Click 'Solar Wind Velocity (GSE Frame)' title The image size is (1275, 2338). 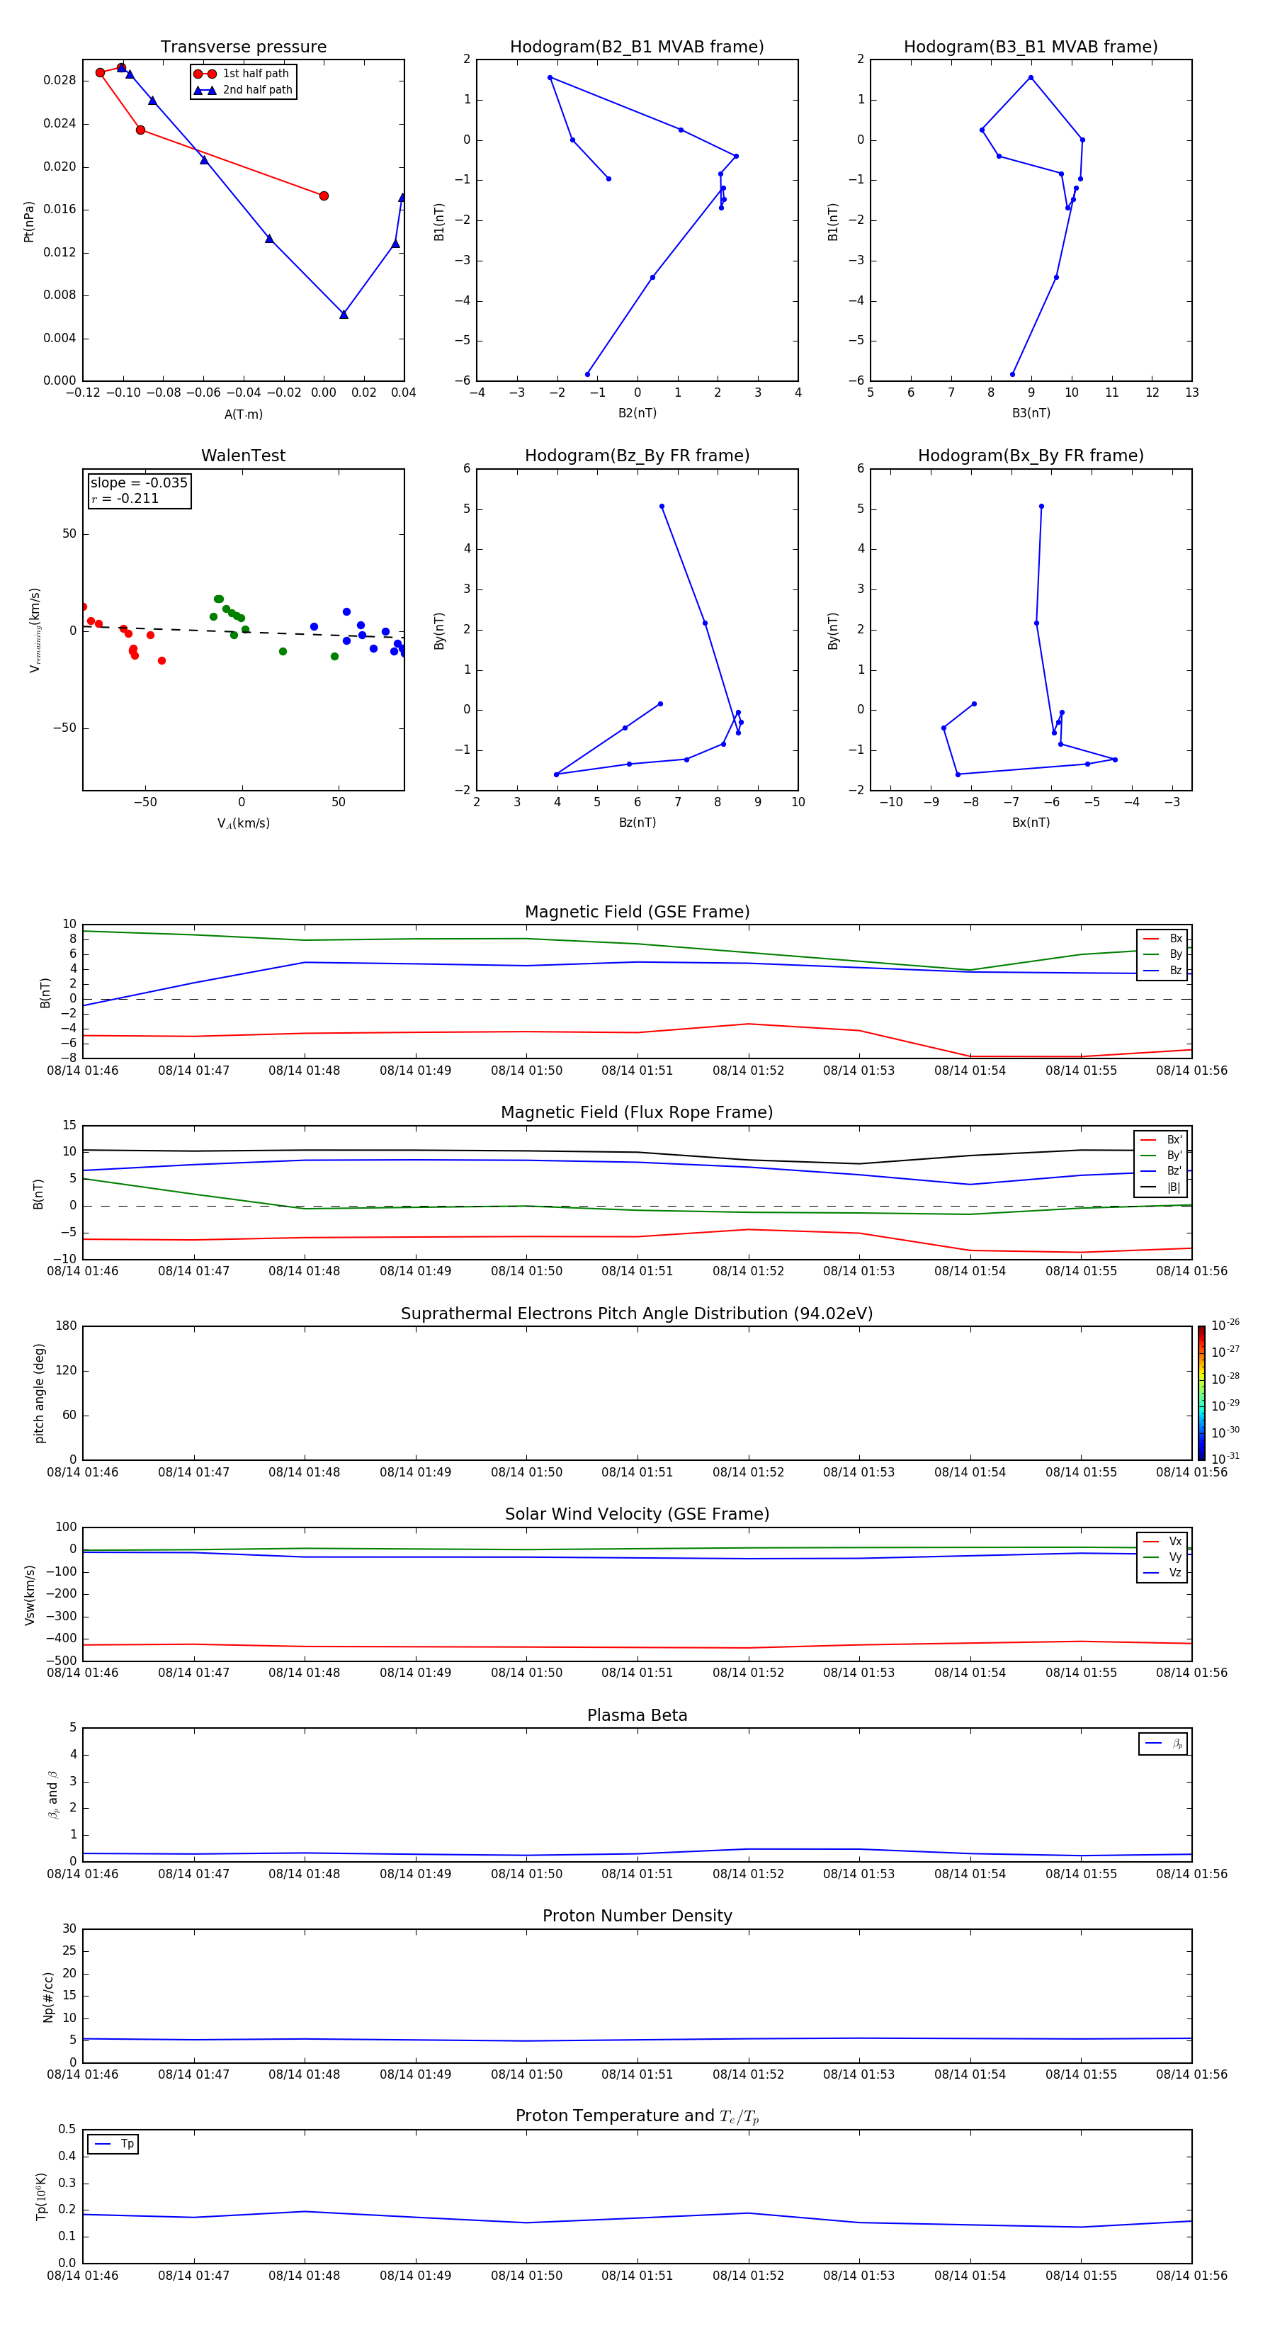coord(637,1514)
